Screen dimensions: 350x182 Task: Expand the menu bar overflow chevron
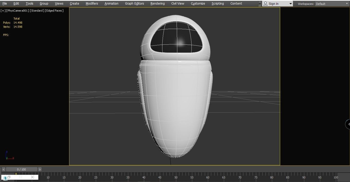click(x=260, y=4)
